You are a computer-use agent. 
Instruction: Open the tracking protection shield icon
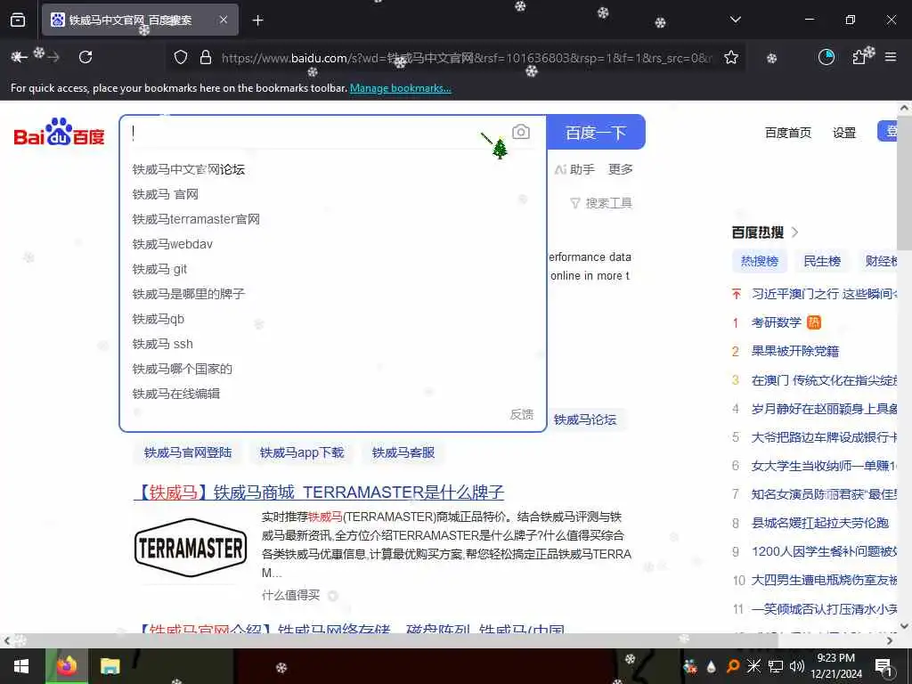pos(181,57)
